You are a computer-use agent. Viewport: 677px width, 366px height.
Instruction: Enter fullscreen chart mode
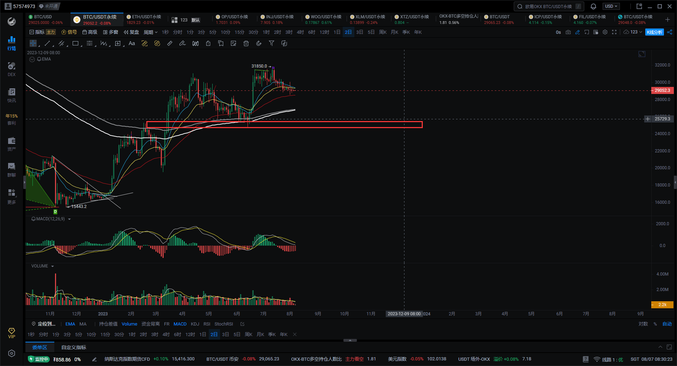click(x=615, y=32)
